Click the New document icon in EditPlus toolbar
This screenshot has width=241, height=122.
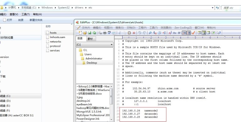(80, 33)
